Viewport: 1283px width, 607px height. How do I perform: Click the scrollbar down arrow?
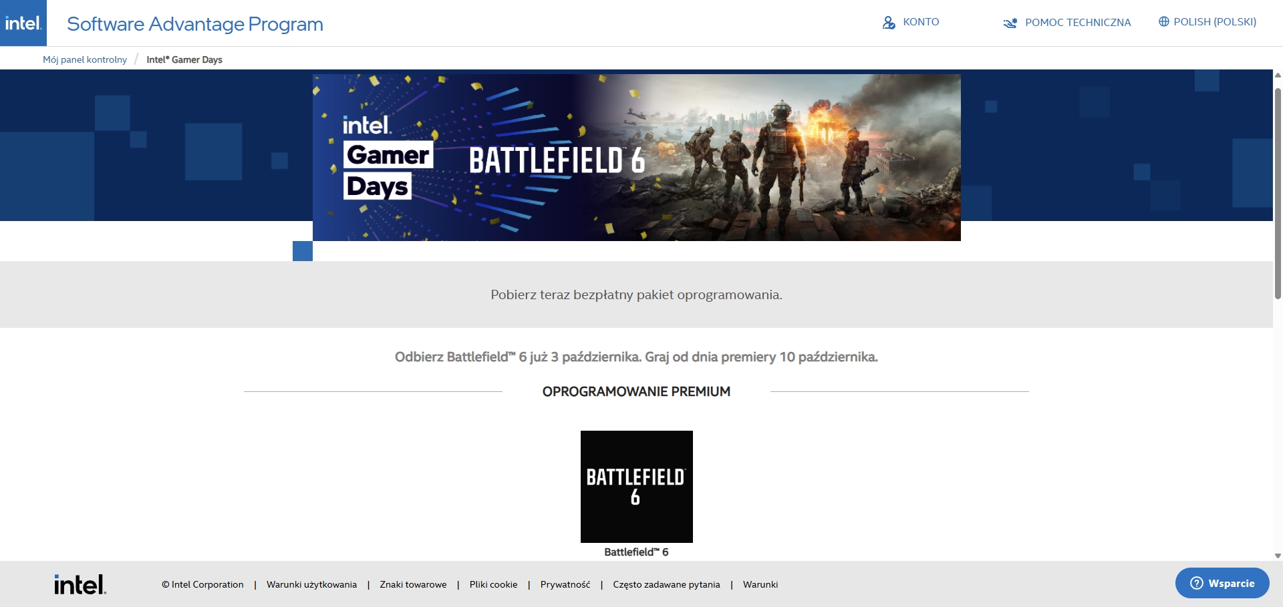pyautogui.click(x=1278, y=556)
